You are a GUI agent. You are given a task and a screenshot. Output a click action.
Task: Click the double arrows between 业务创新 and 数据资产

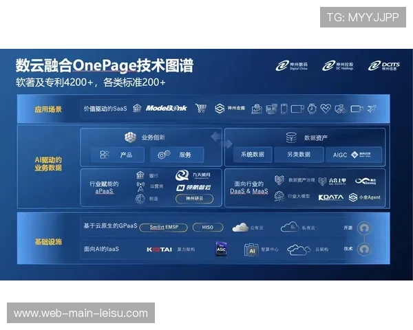pos(222,140)
